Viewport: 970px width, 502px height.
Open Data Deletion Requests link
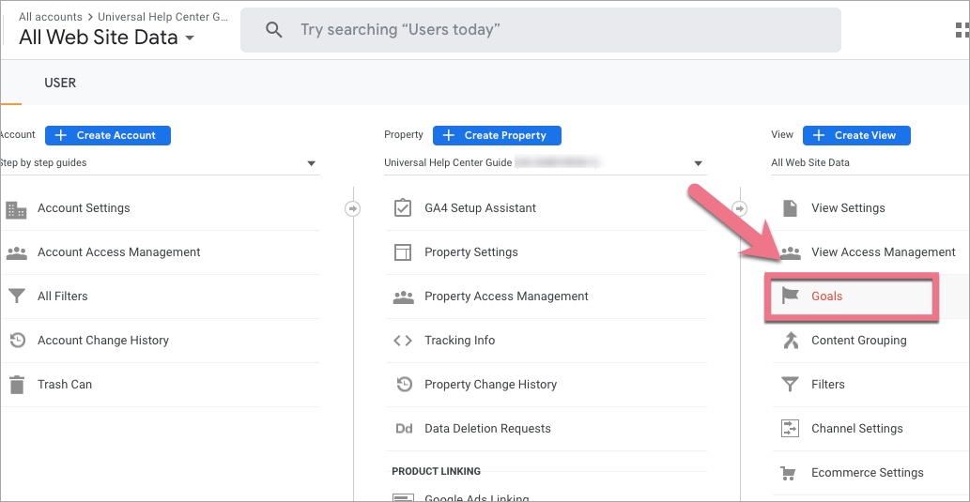point(487,429)
